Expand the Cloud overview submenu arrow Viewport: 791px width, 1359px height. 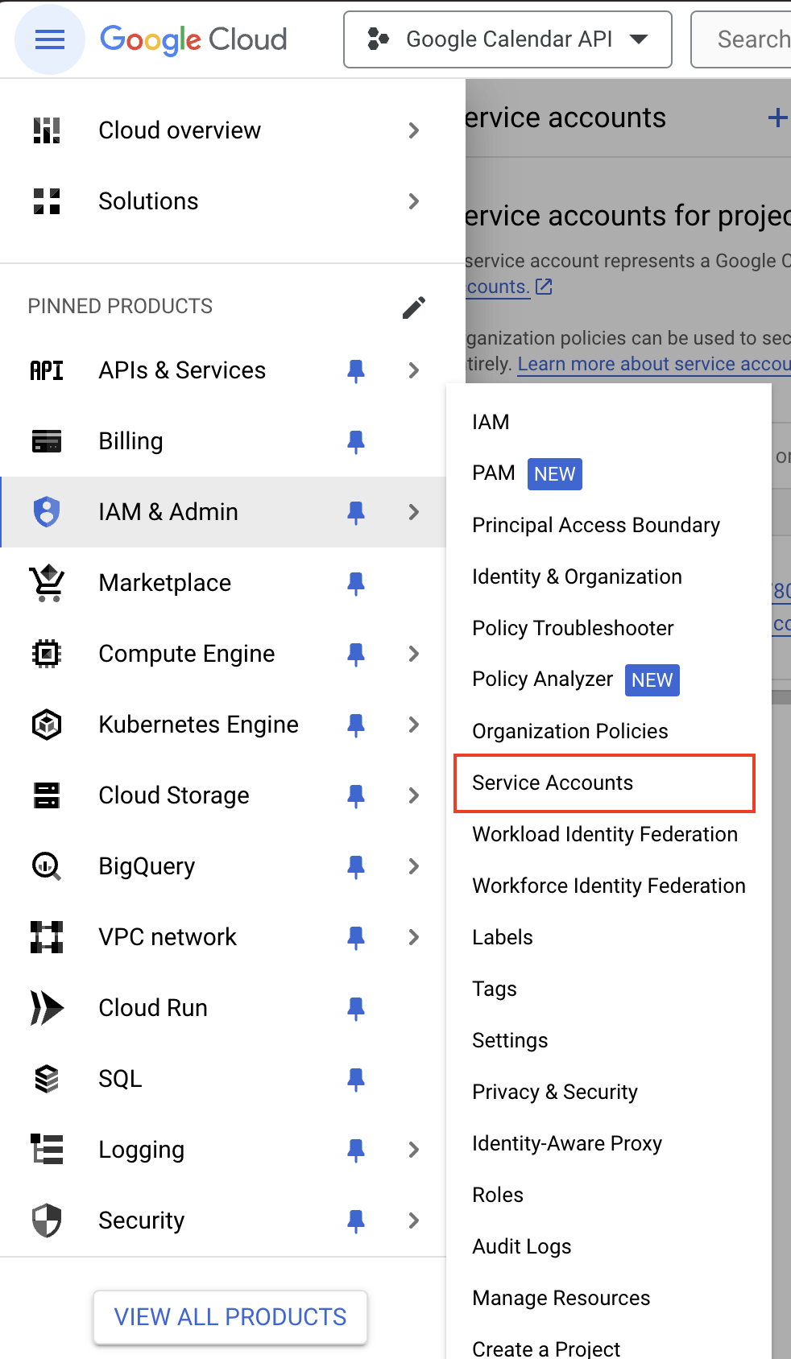click(x=414, y=130)
